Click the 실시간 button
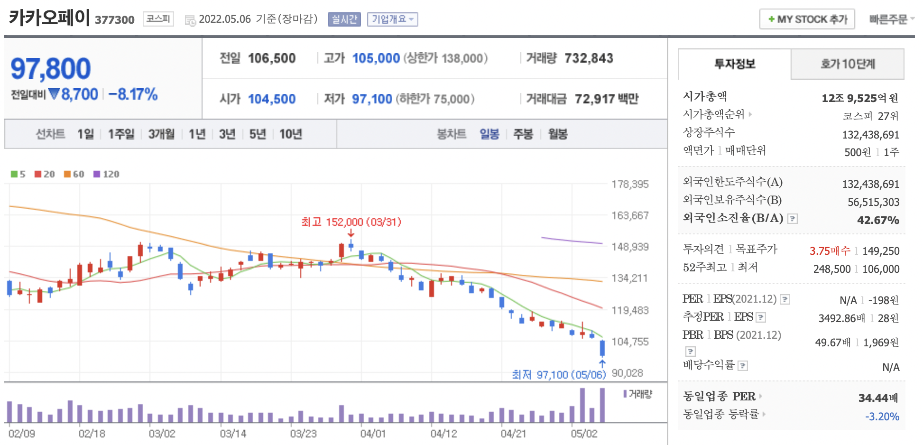923x445 pixels. [344, 19]
